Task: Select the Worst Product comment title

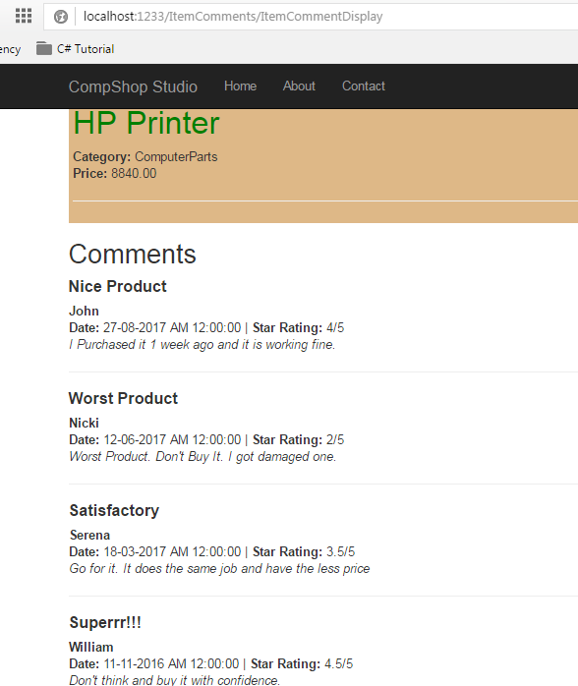Action: click(x=124, y=398)
